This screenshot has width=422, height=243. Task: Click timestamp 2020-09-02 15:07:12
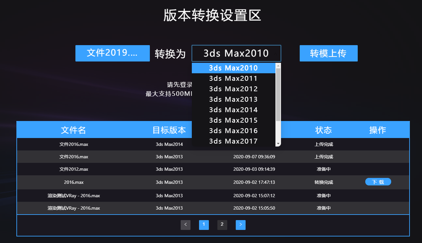point(254,196)
